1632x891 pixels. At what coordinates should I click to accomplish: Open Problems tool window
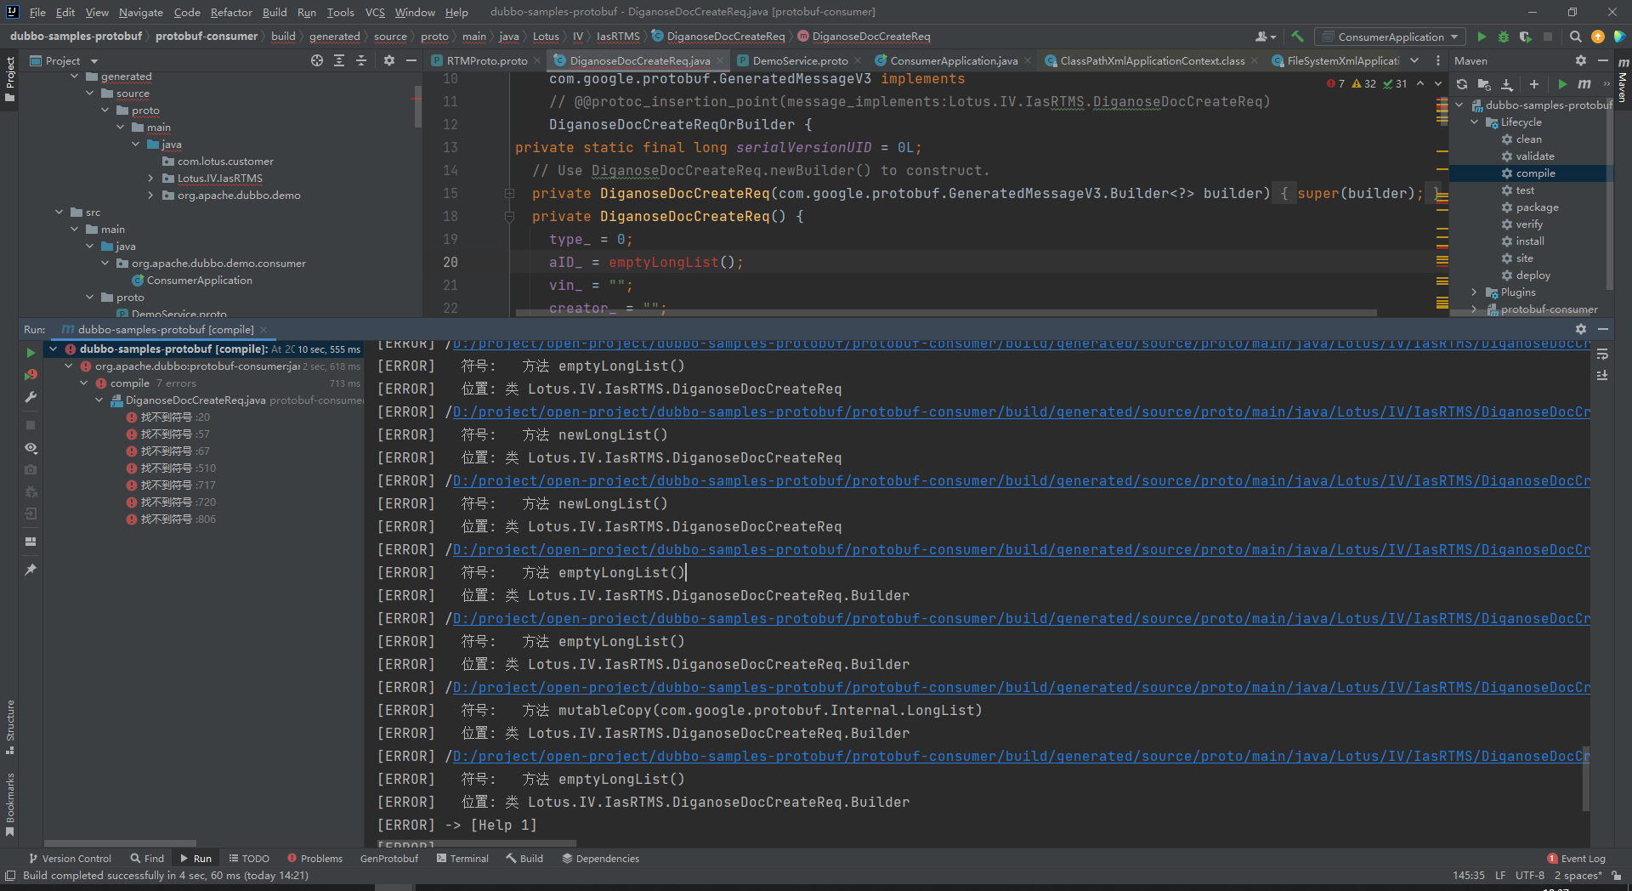click(x=314, y=859)
